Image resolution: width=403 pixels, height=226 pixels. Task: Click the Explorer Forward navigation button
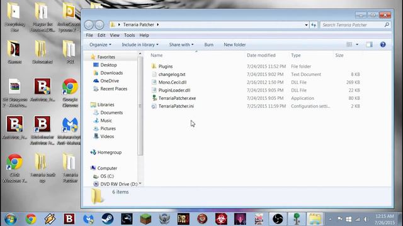(x=99, y=25)
